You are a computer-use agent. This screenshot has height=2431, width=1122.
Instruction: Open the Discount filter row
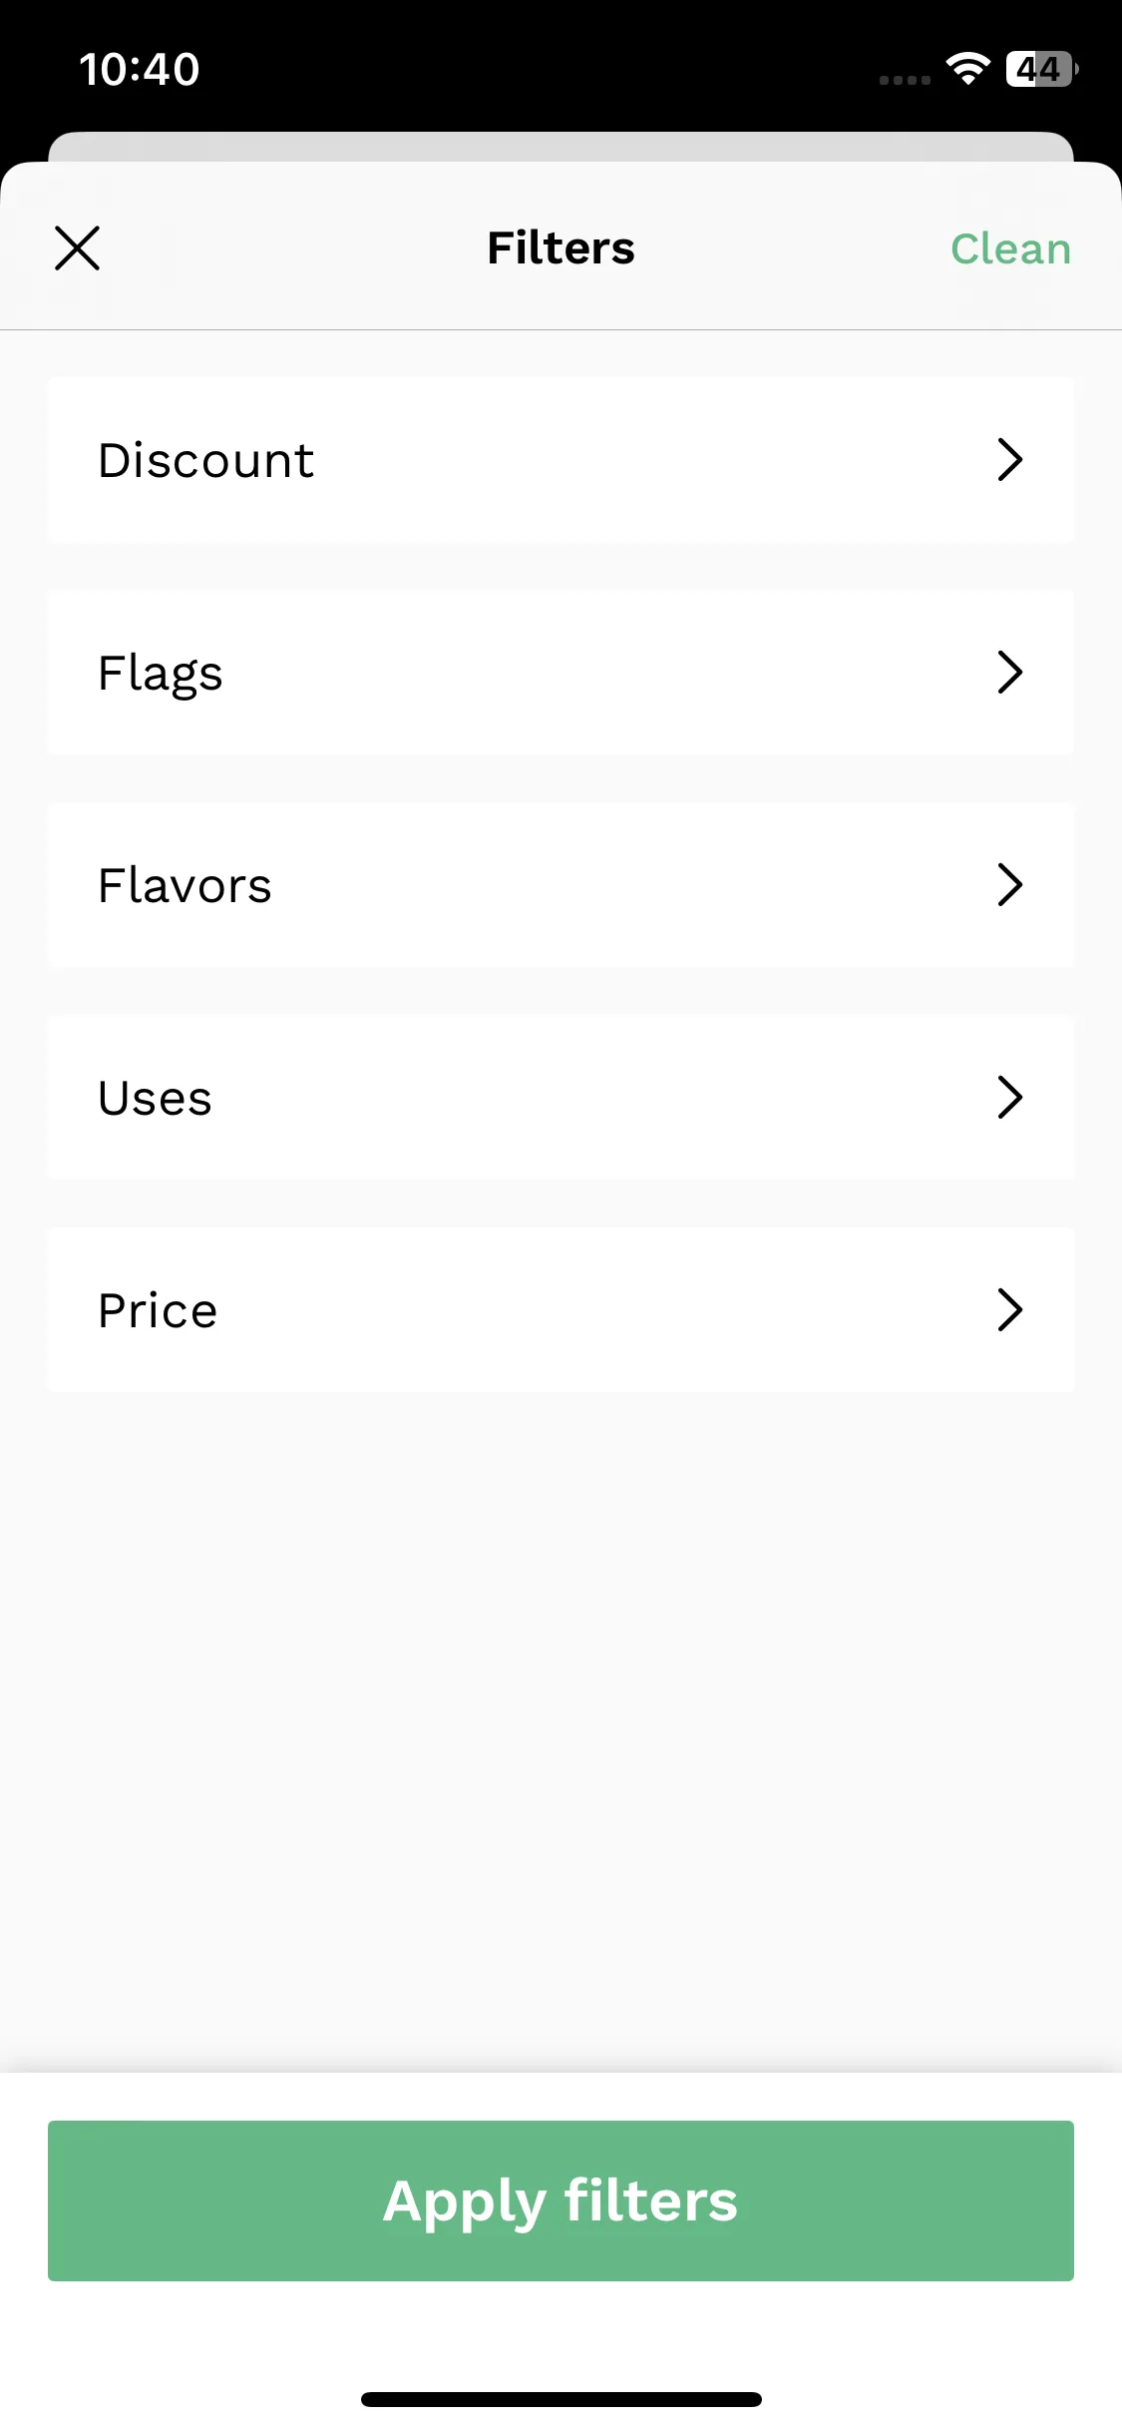(561, 460)
